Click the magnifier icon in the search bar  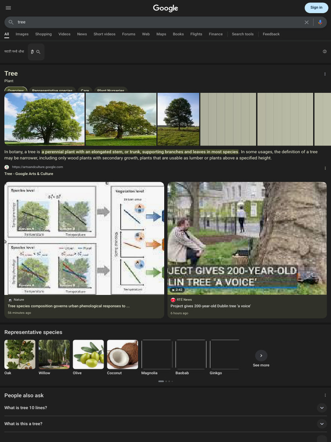pos(11,22)
